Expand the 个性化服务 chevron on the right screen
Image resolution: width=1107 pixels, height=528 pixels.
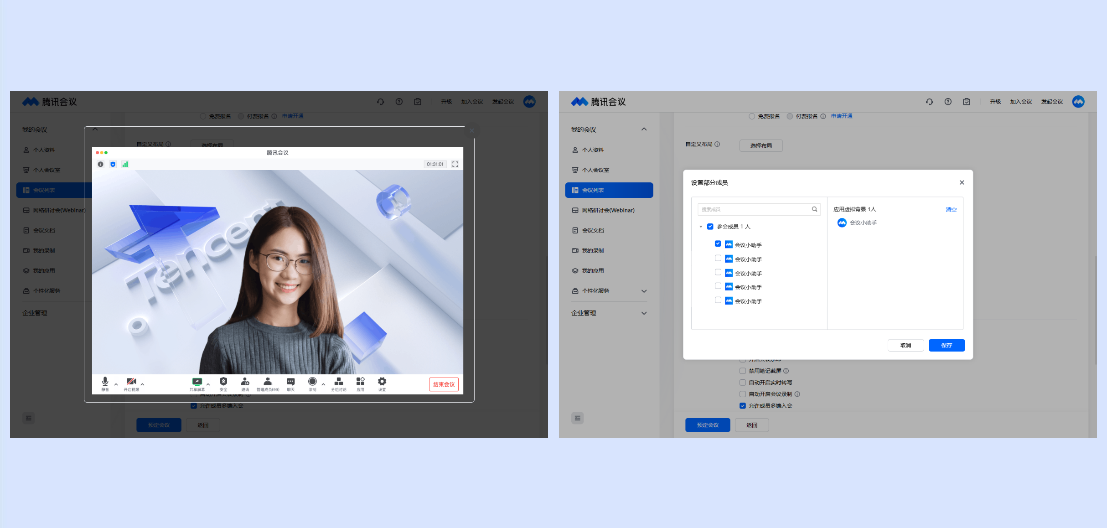coord(644,291)
